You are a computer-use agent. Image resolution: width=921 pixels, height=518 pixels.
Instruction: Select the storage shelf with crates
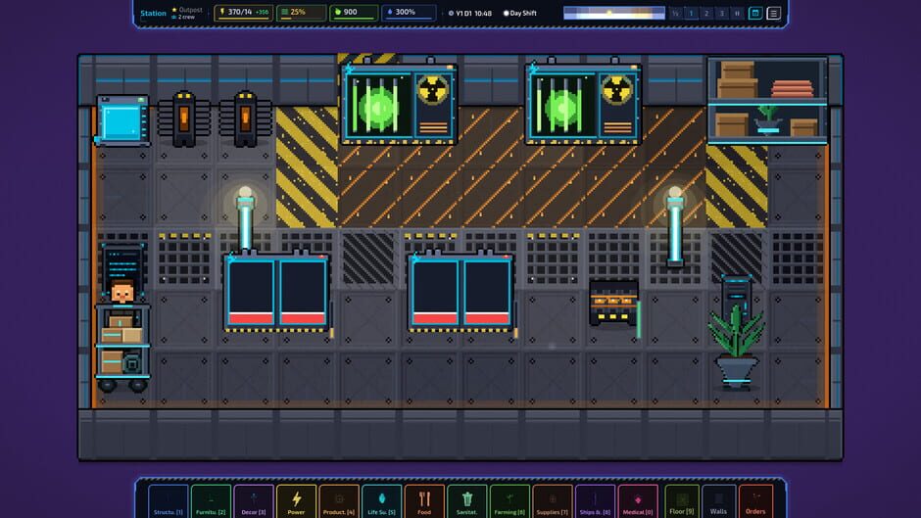point(768,101)
